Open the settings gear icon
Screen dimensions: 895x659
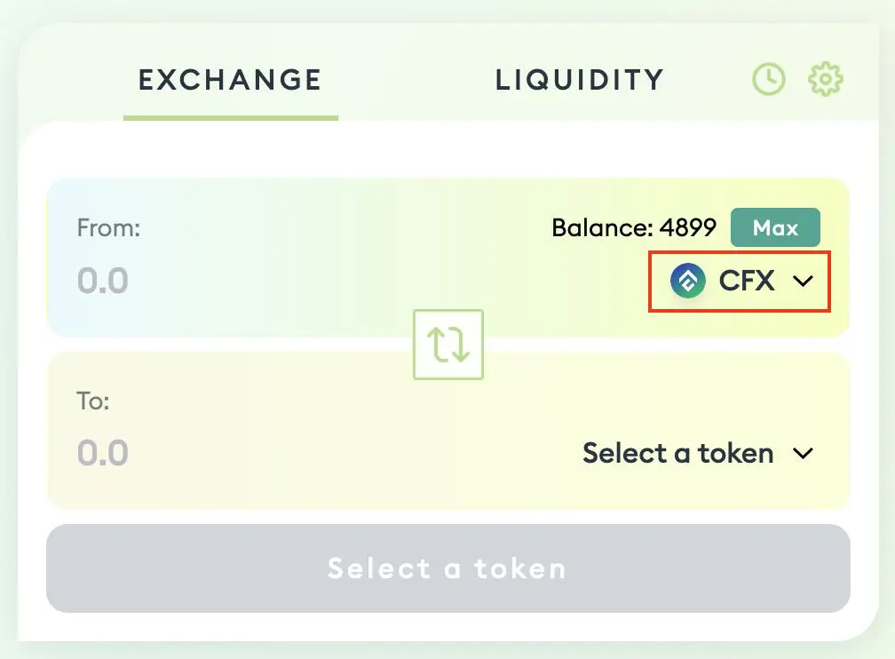tap(825, 80)
